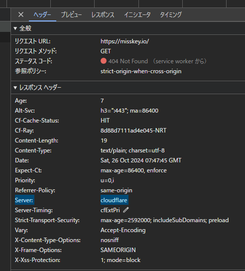This screenshot has height=271, width=245.
Task: Click the highlighted Server: header name
Action: click(x=24, y=200)
